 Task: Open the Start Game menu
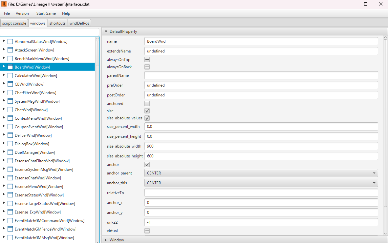click(46, 13)
